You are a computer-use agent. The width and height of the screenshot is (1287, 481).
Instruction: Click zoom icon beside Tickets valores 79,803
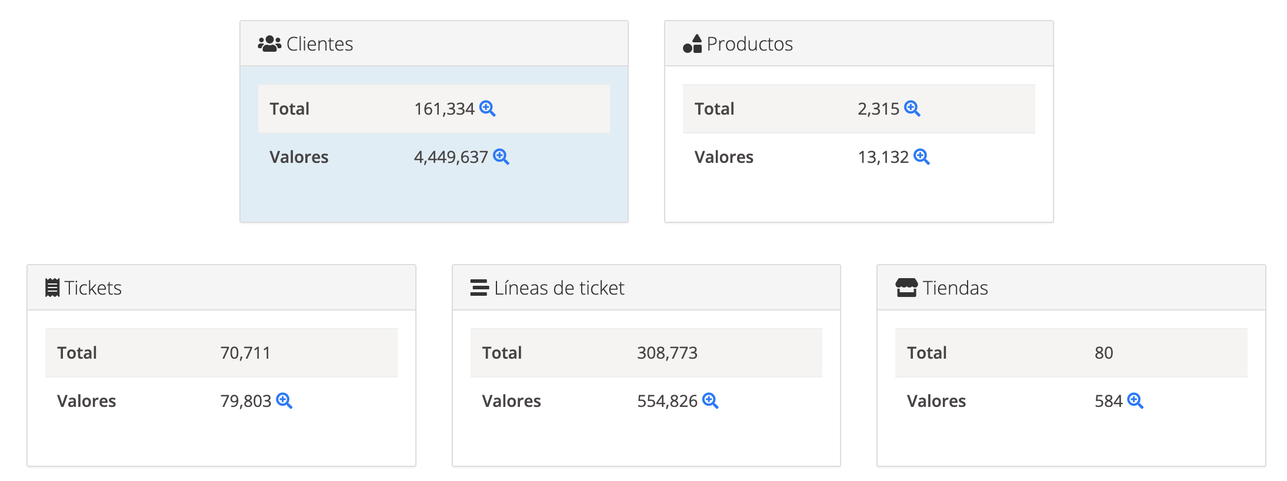click(284, 400)
